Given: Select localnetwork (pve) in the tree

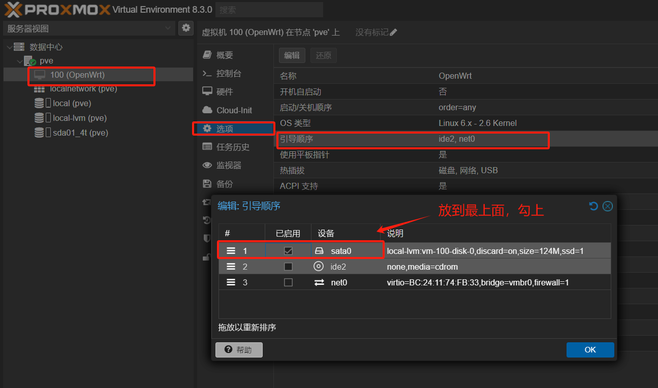Looking at the screenshot, I should coord(83,89).
